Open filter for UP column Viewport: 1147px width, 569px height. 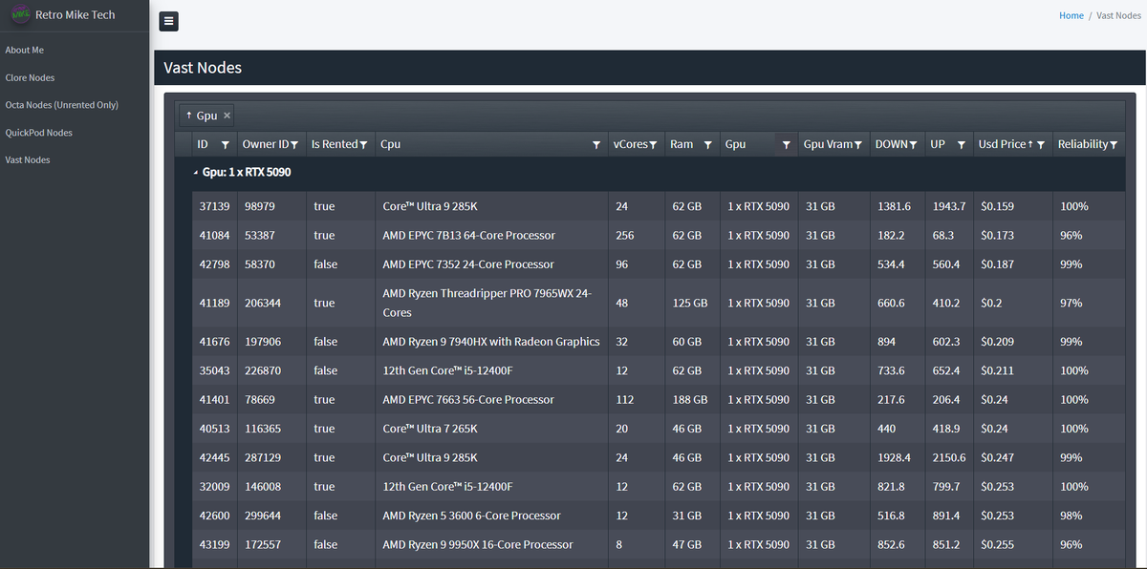[962, 145]
